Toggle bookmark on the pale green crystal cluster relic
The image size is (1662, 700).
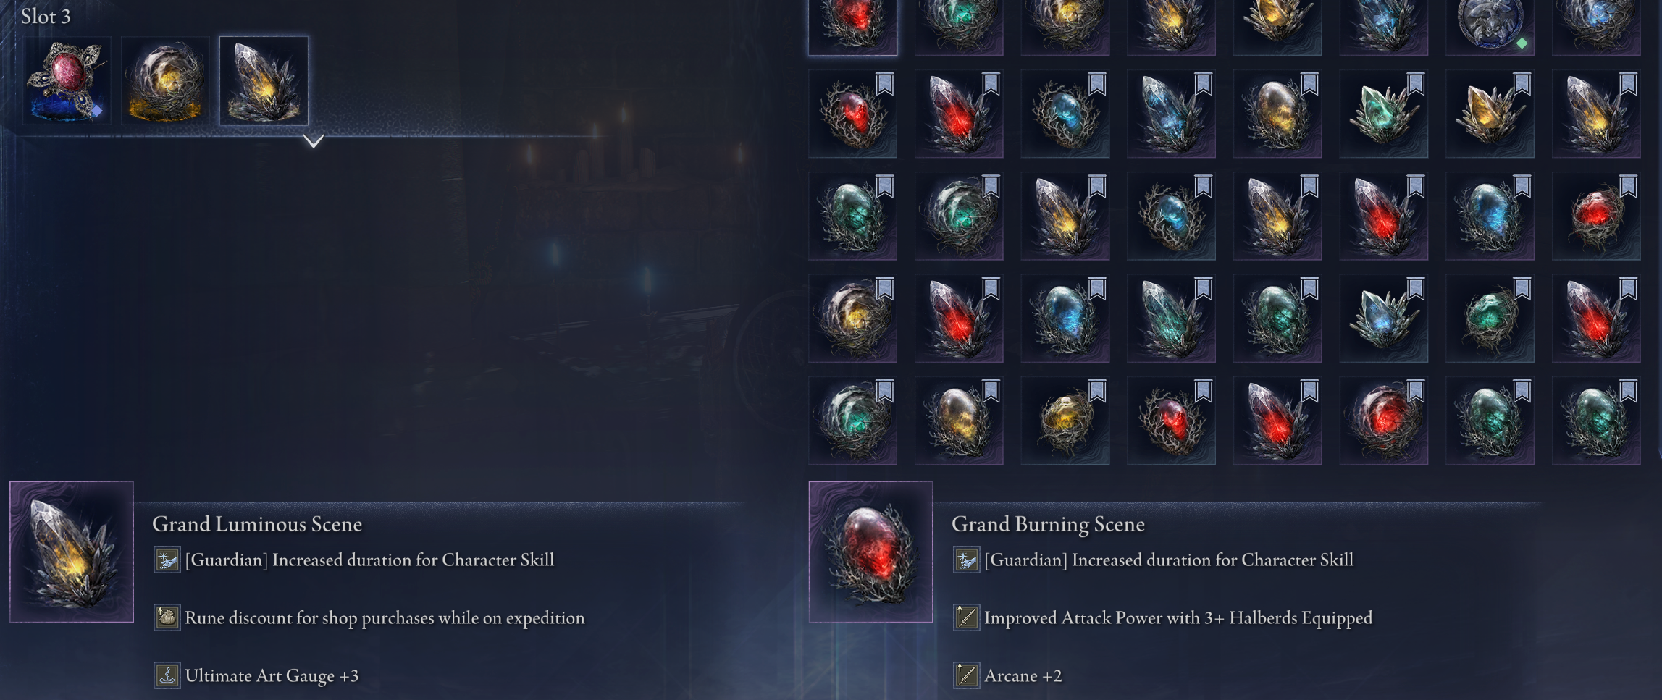[x=1416, y=84]
